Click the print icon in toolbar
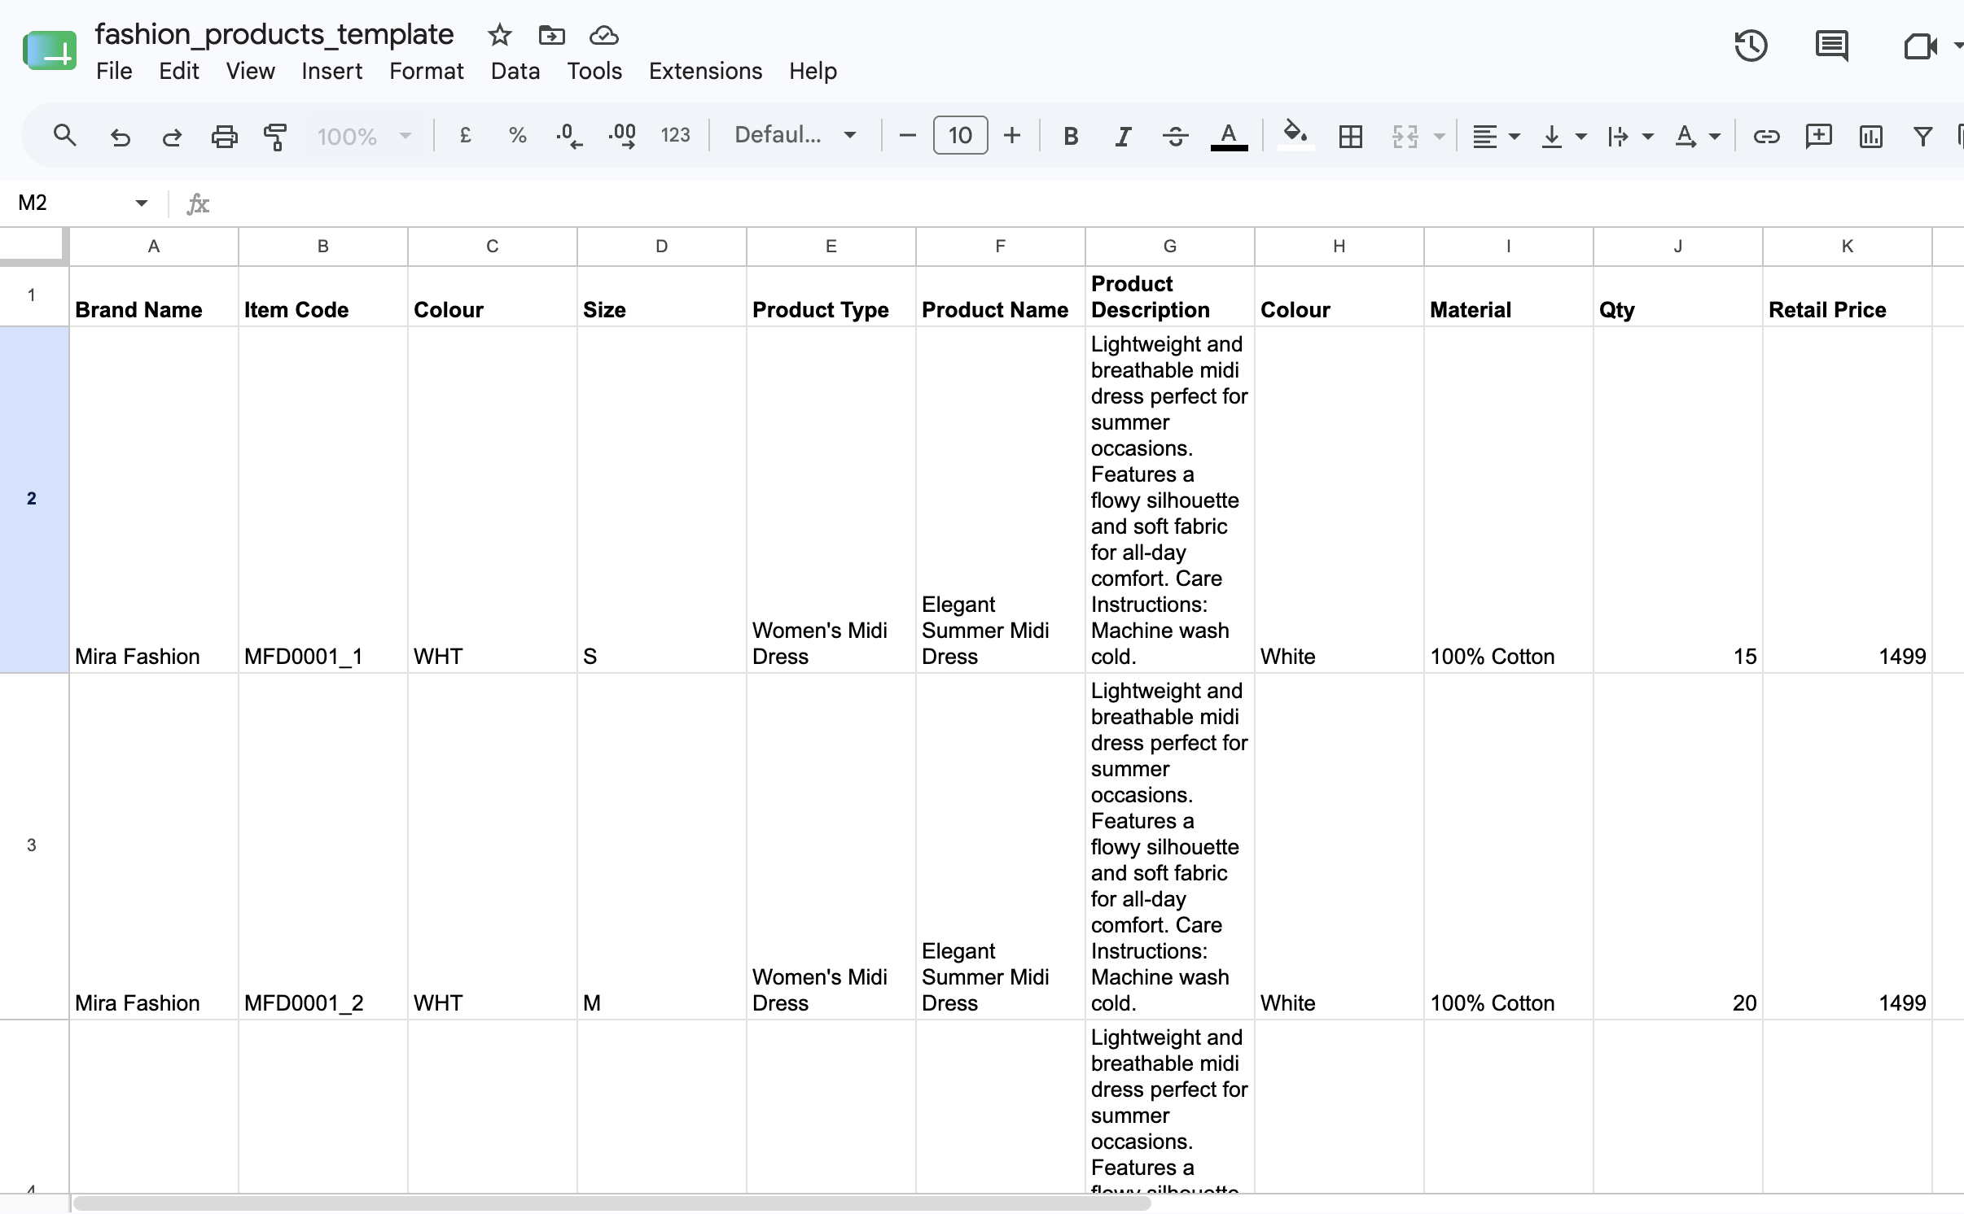The height and width of the screenshot is (1214, 1964). pyautogui.click(x=224, y=136)
